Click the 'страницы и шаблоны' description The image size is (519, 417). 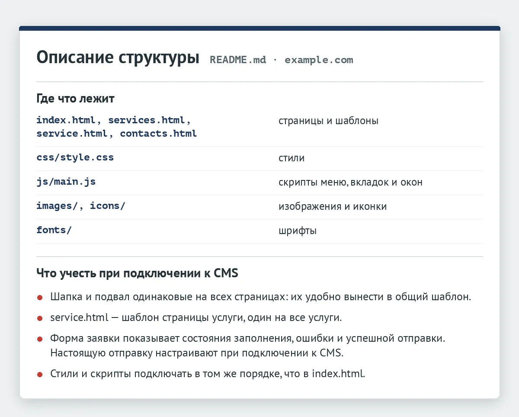pyautogui.click(x=329, y=121)
